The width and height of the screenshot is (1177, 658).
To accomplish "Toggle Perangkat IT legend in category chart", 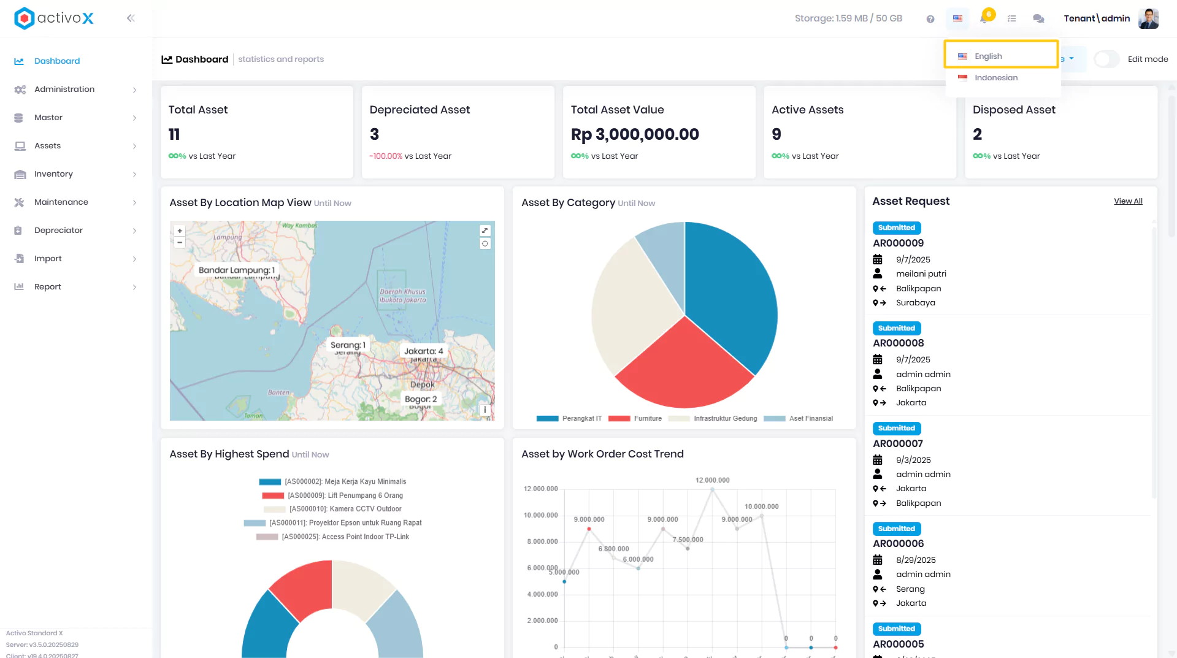I will (569, 419).
